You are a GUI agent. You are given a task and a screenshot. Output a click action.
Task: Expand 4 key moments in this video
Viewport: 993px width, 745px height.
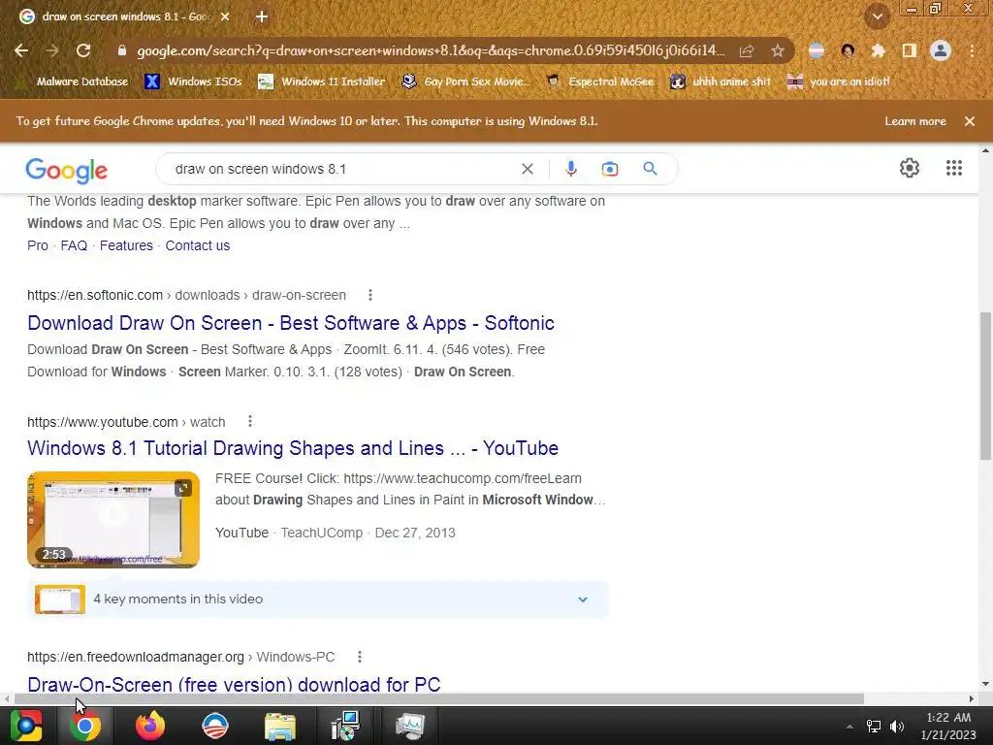pyautogui.click(x=318, y=599)
